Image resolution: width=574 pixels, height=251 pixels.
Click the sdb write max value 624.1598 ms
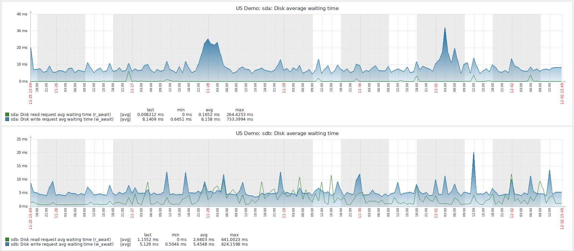234,244
